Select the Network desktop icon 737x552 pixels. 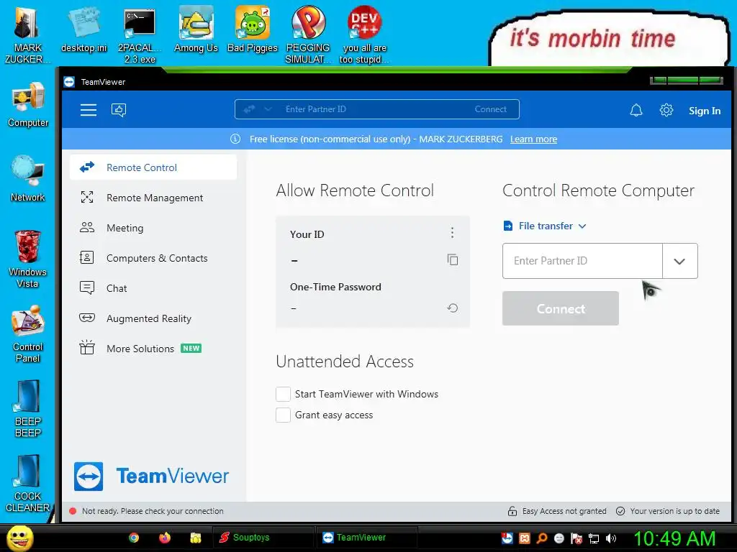point(28,179)
